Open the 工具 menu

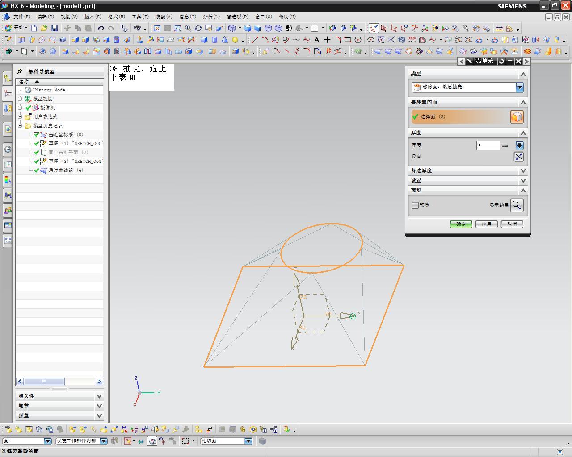[140, 17]
